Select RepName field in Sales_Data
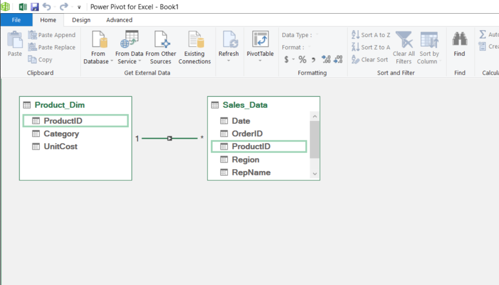 tap(259, 172)
